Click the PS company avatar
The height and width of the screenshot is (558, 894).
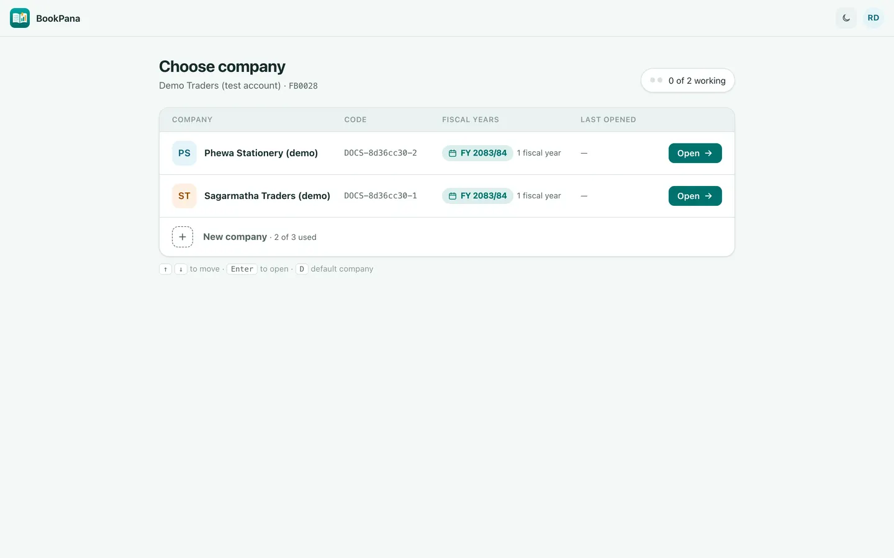[184, 153]
